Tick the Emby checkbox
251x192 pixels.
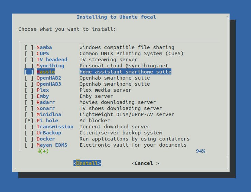(x=29, y=96)
